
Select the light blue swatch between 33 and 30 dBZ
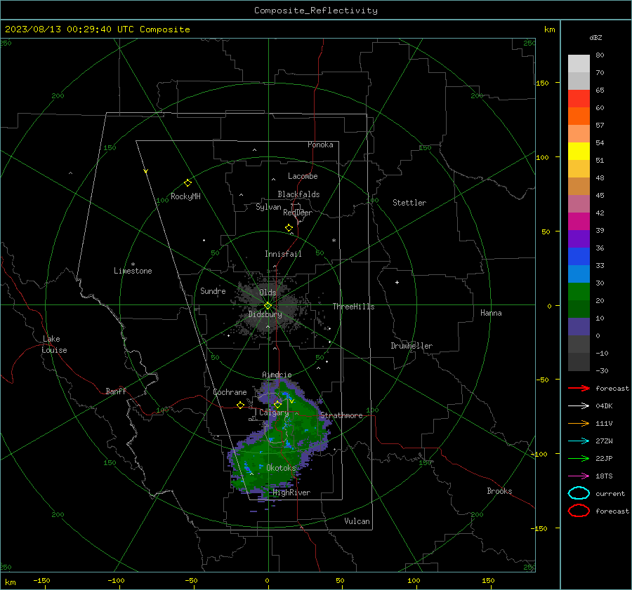click(x=579, y=274)
